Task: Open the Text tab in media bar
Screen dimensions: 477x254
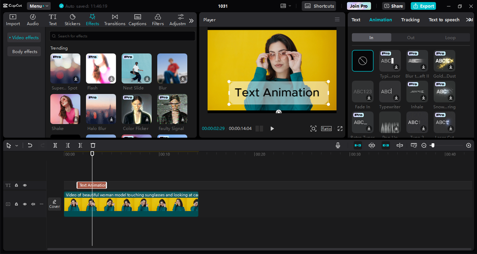Action: pyautogui.click(x=53, y=20)
